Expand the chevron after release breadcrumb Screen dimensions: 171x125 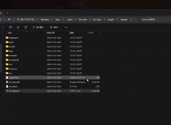[x=131, y=19]
